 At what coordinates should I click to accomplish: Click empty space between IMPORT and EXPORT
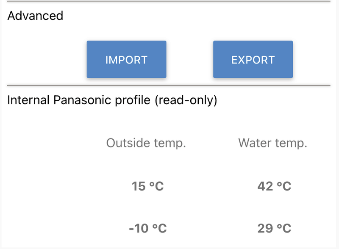(x=190, y=59)
